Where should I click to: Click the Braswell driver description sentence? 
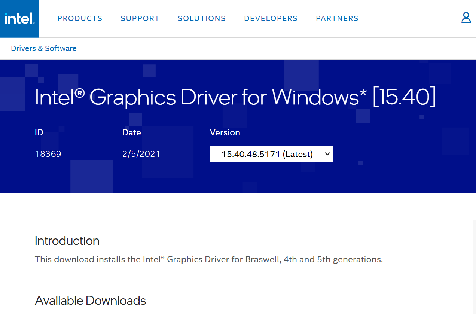click(x=209, y=259)
